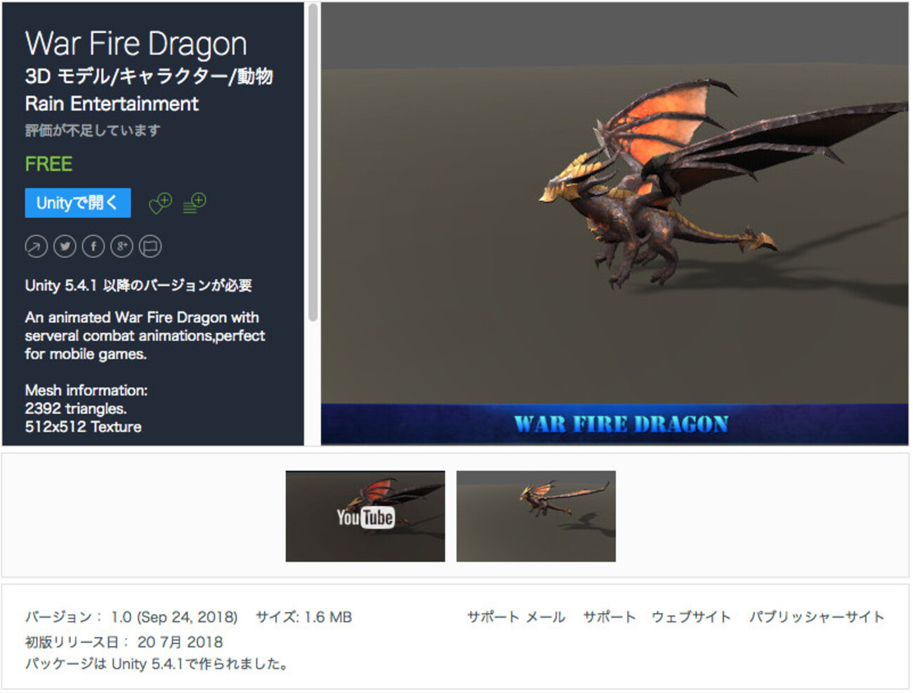The width and height of the screenshot is (913, 693).
Task: Click the green FREE price label
Action: 48,164
